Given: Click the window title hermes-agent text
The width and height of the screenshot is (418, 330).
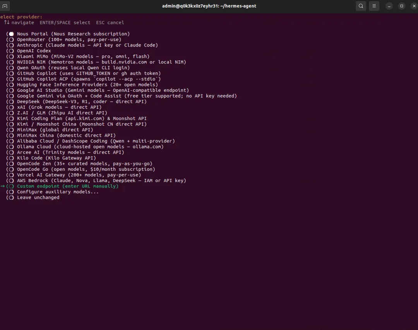Looking at the screenshot, I should [x=209, y=6].
